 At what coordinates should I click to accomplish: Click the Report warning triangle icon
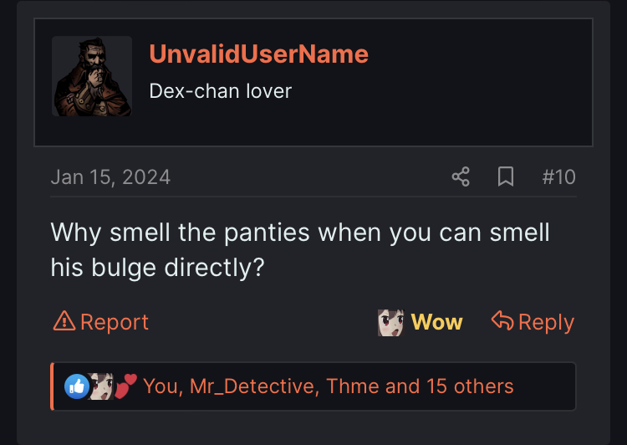click(x=64, y=321)
